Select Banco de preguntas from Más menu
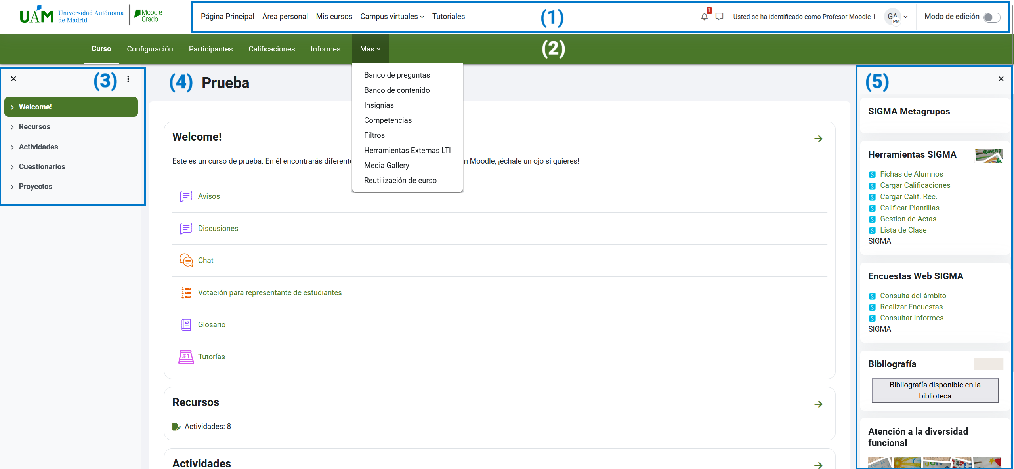1014x469 pixels. (397, 75)
